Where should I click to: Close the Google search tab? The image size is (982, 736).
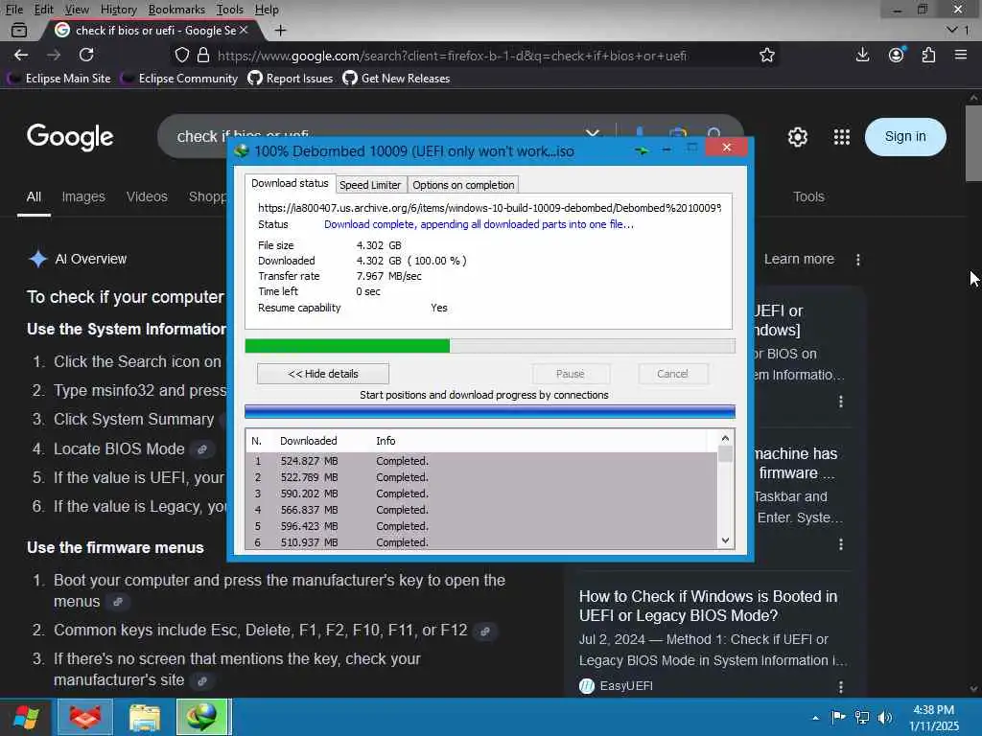pyautogui.click(x=244, y=30)
